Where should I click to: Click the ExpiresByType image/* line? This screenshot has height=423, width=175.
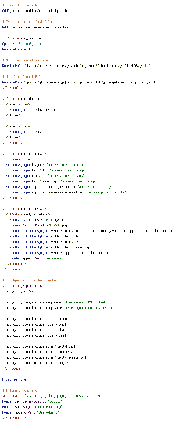pos(46,165)
